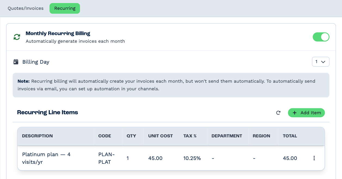Viewport: 342px width, 179px height.
Task: Click the recurring billing Note text box
Action: [x=171, y=85]
